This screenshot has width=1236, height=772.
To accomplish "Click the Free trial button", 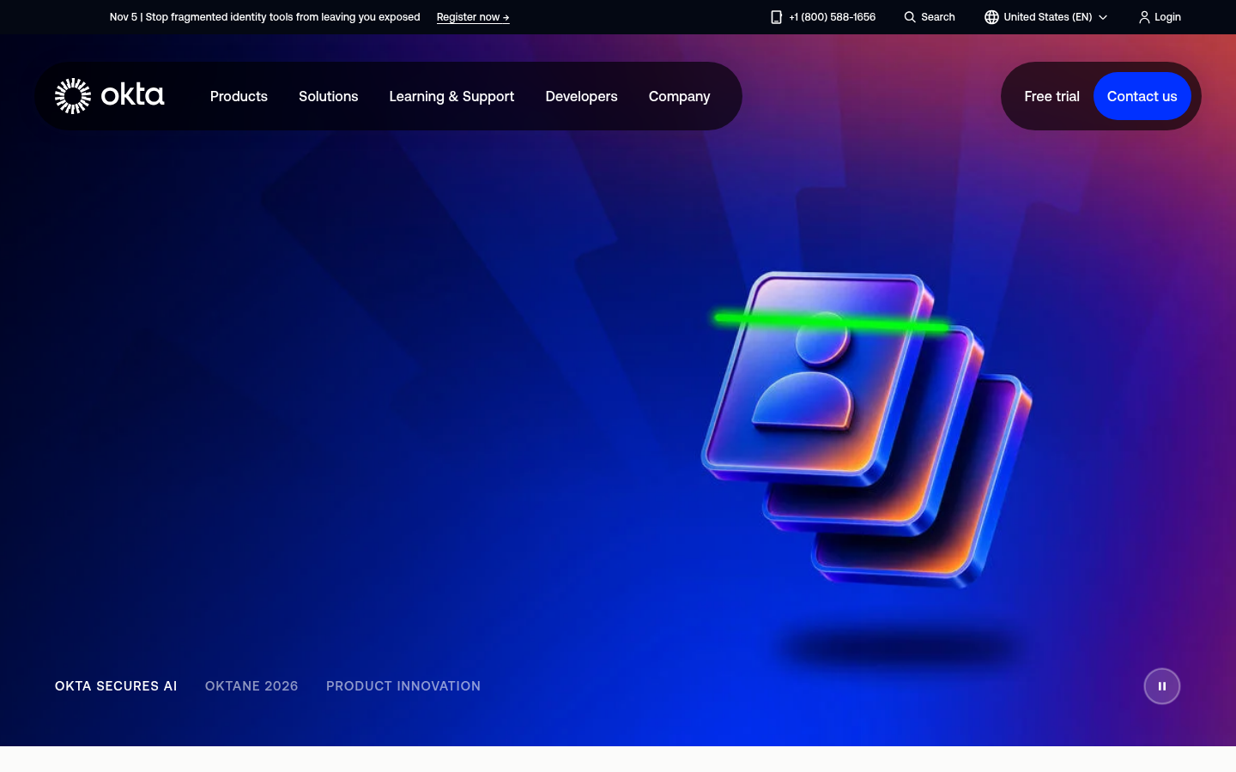I will click(1051, 96).
